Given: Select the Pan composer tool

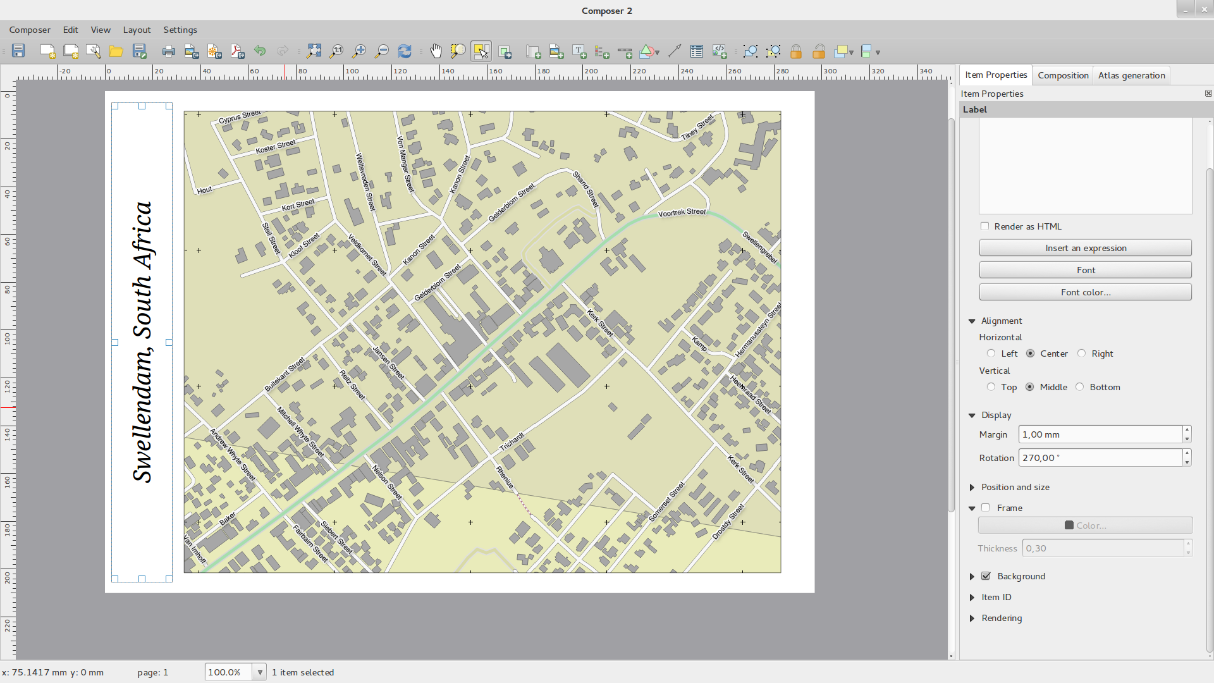Looking at the screenshot, I should (x=436, y=51).
